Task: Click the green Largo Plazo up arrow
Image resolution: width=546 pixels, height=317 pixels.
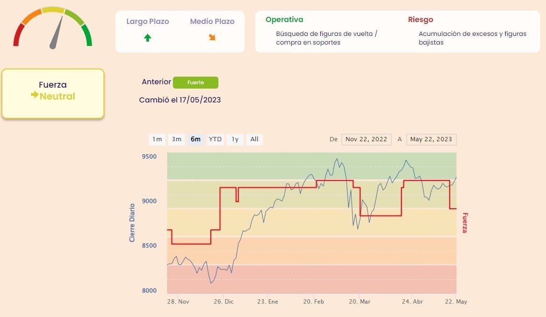Action: pos(148,38)
